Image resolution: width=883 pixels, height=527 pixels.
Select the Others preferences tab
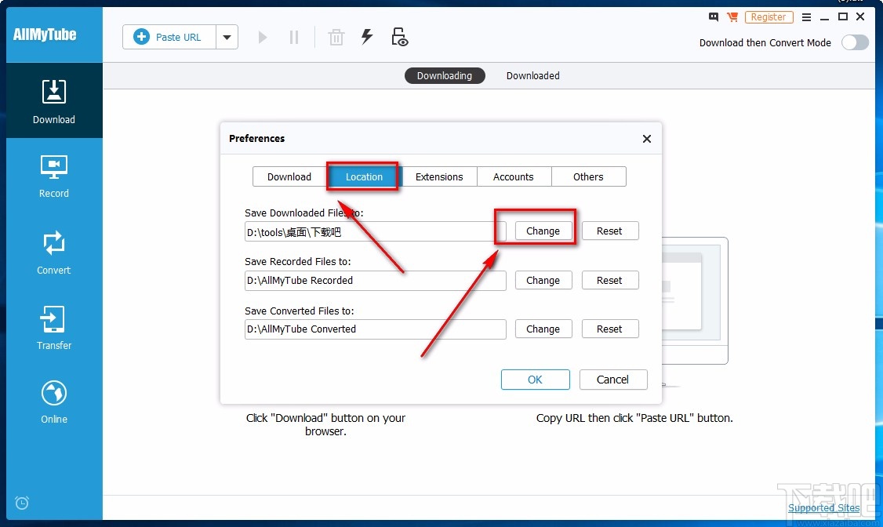click(588, 176)
